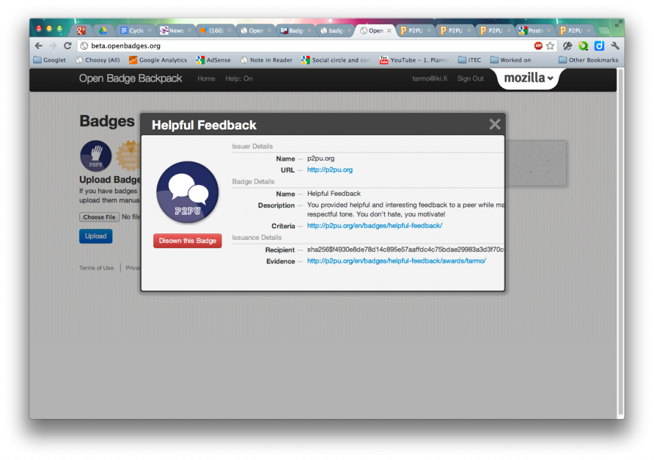Open the Other Bookmarks folder
Image resolution: width=654 pixels, height=460 pixels.
pos(588,60)
